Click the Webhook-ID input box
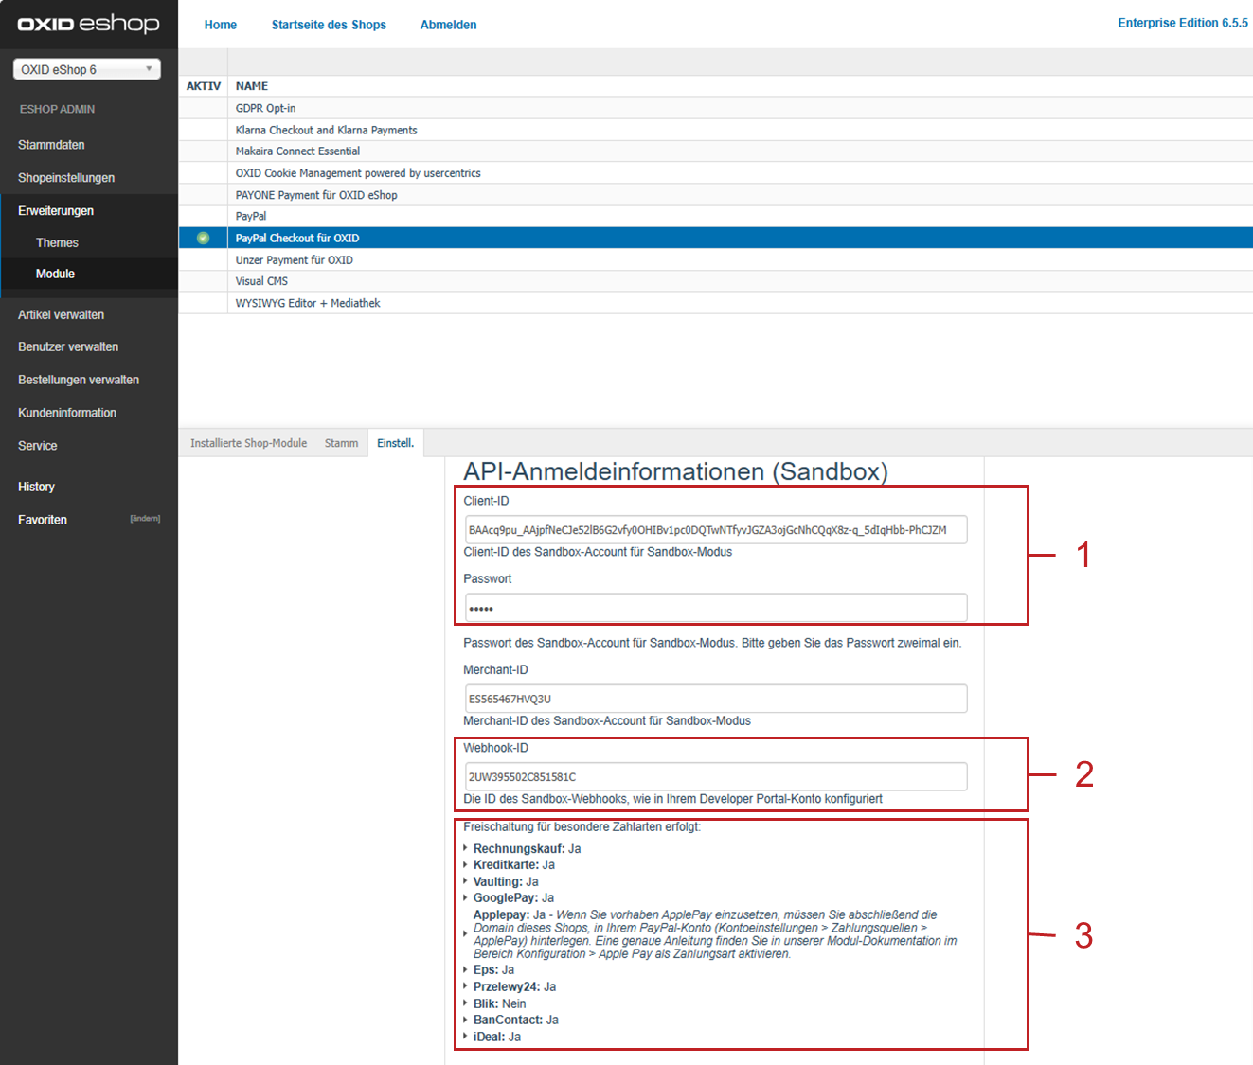Image resolution: width=1253 pixels, height=1065 pixels. pos(715,776)
